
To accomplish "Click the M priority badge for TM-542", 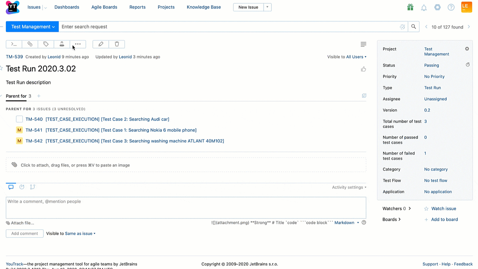I will (x=19, y=141).
